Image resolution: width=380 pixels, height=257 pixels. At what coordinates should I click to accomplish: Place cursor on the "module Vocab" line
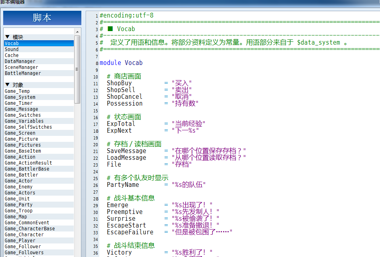[x=121, y=63]
